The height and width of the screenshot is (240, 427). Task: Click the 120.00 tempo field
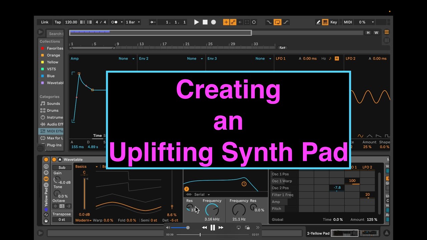pyautogui.click(x=71, y=22)
